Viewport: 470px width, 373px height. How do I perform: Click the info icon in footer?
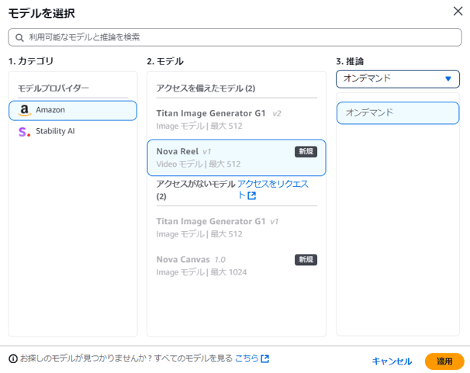pos(13,358)
